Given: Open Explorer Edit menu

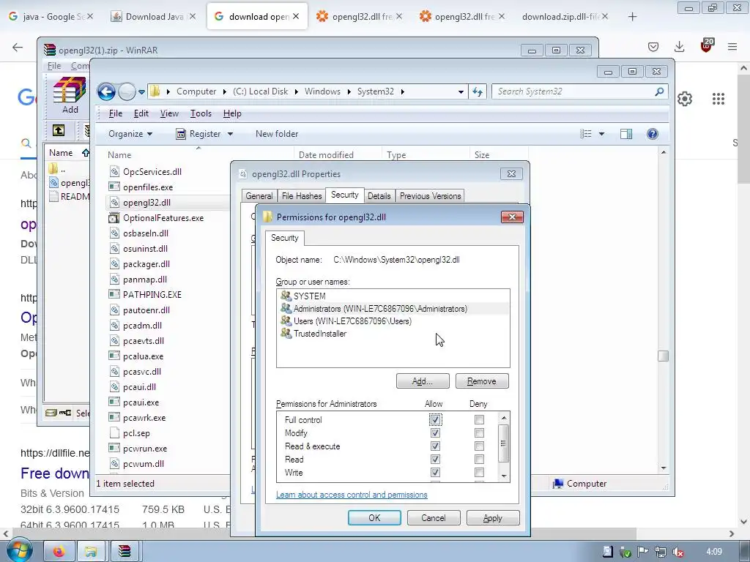Looking at the screenshot, I should pyautogui.click(x=141, y=113).
